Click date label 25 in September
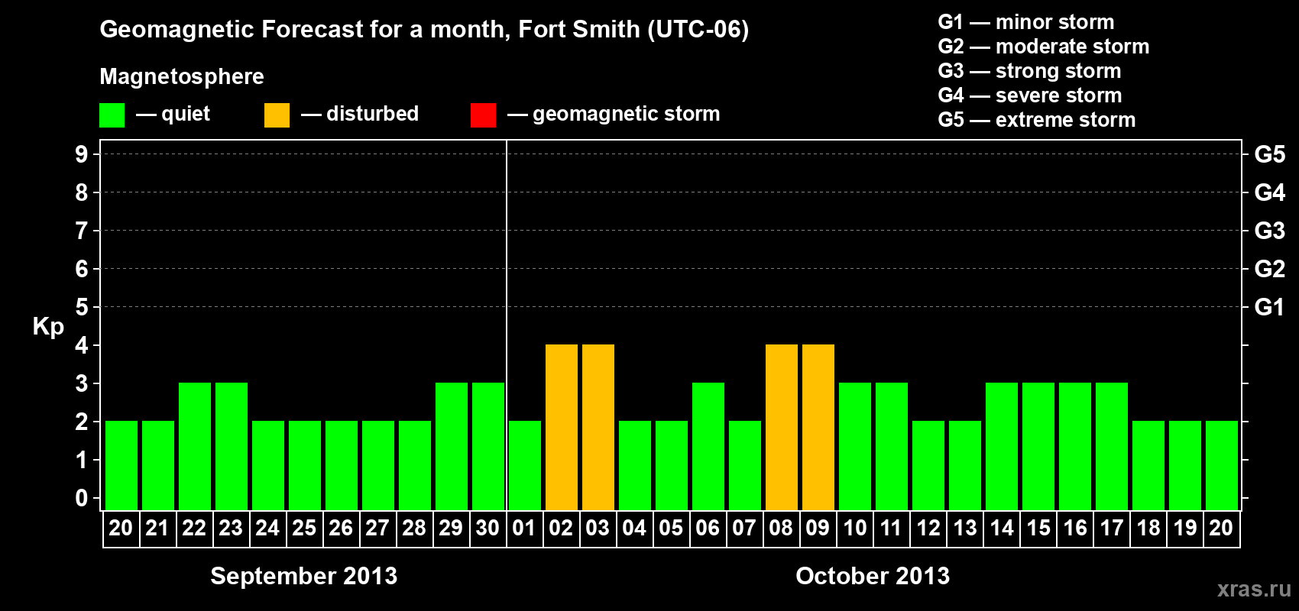Image resolution: width=1299 pixels, height=611 pixels. point(304,528)
